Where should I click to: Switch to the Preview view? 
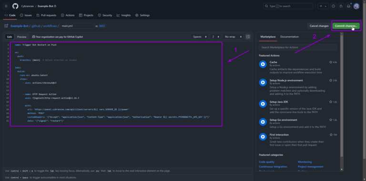coord(22,37)
